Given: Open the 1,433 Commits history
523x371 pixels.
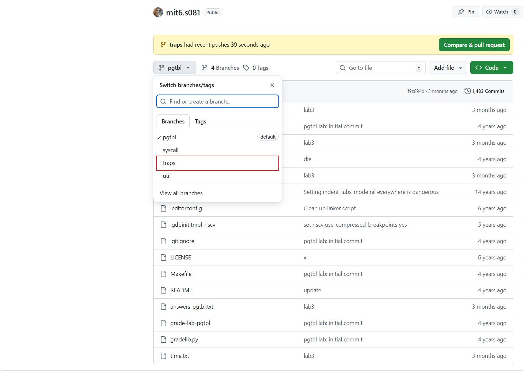Looking at the screenshot, I should [x=484, y=91].
